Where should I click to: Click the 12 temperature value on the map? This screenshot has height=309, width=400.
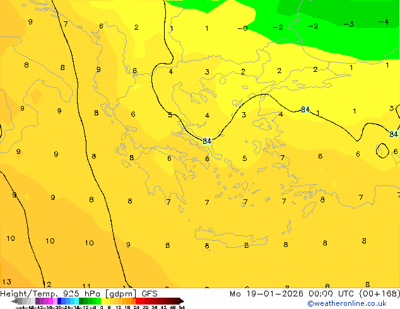[47, 284]
